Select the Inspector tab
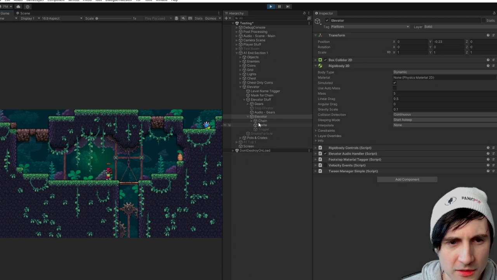497x280 pixels. point(323,13)
